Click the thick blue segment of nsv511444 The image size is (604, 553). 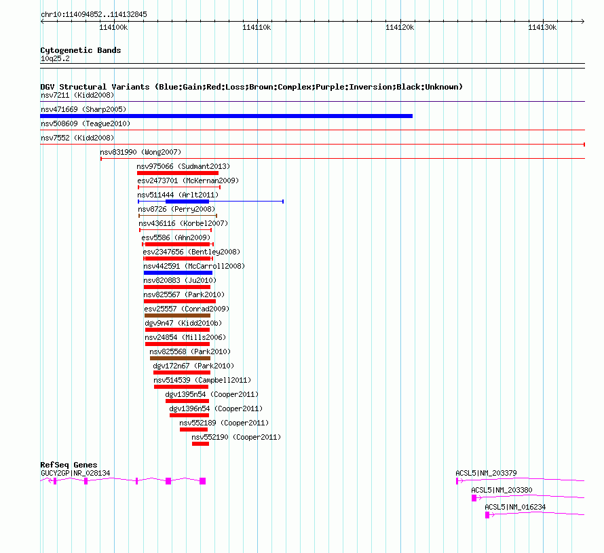point(187,202)
